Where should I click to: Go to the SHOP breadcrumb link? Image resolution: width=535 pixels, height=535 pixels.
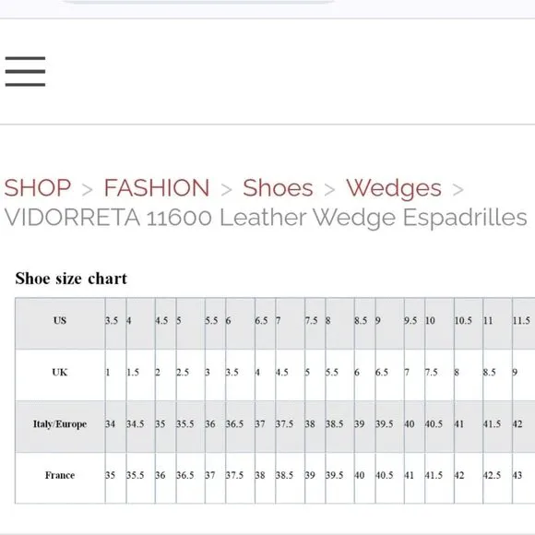tap(38, 187)
